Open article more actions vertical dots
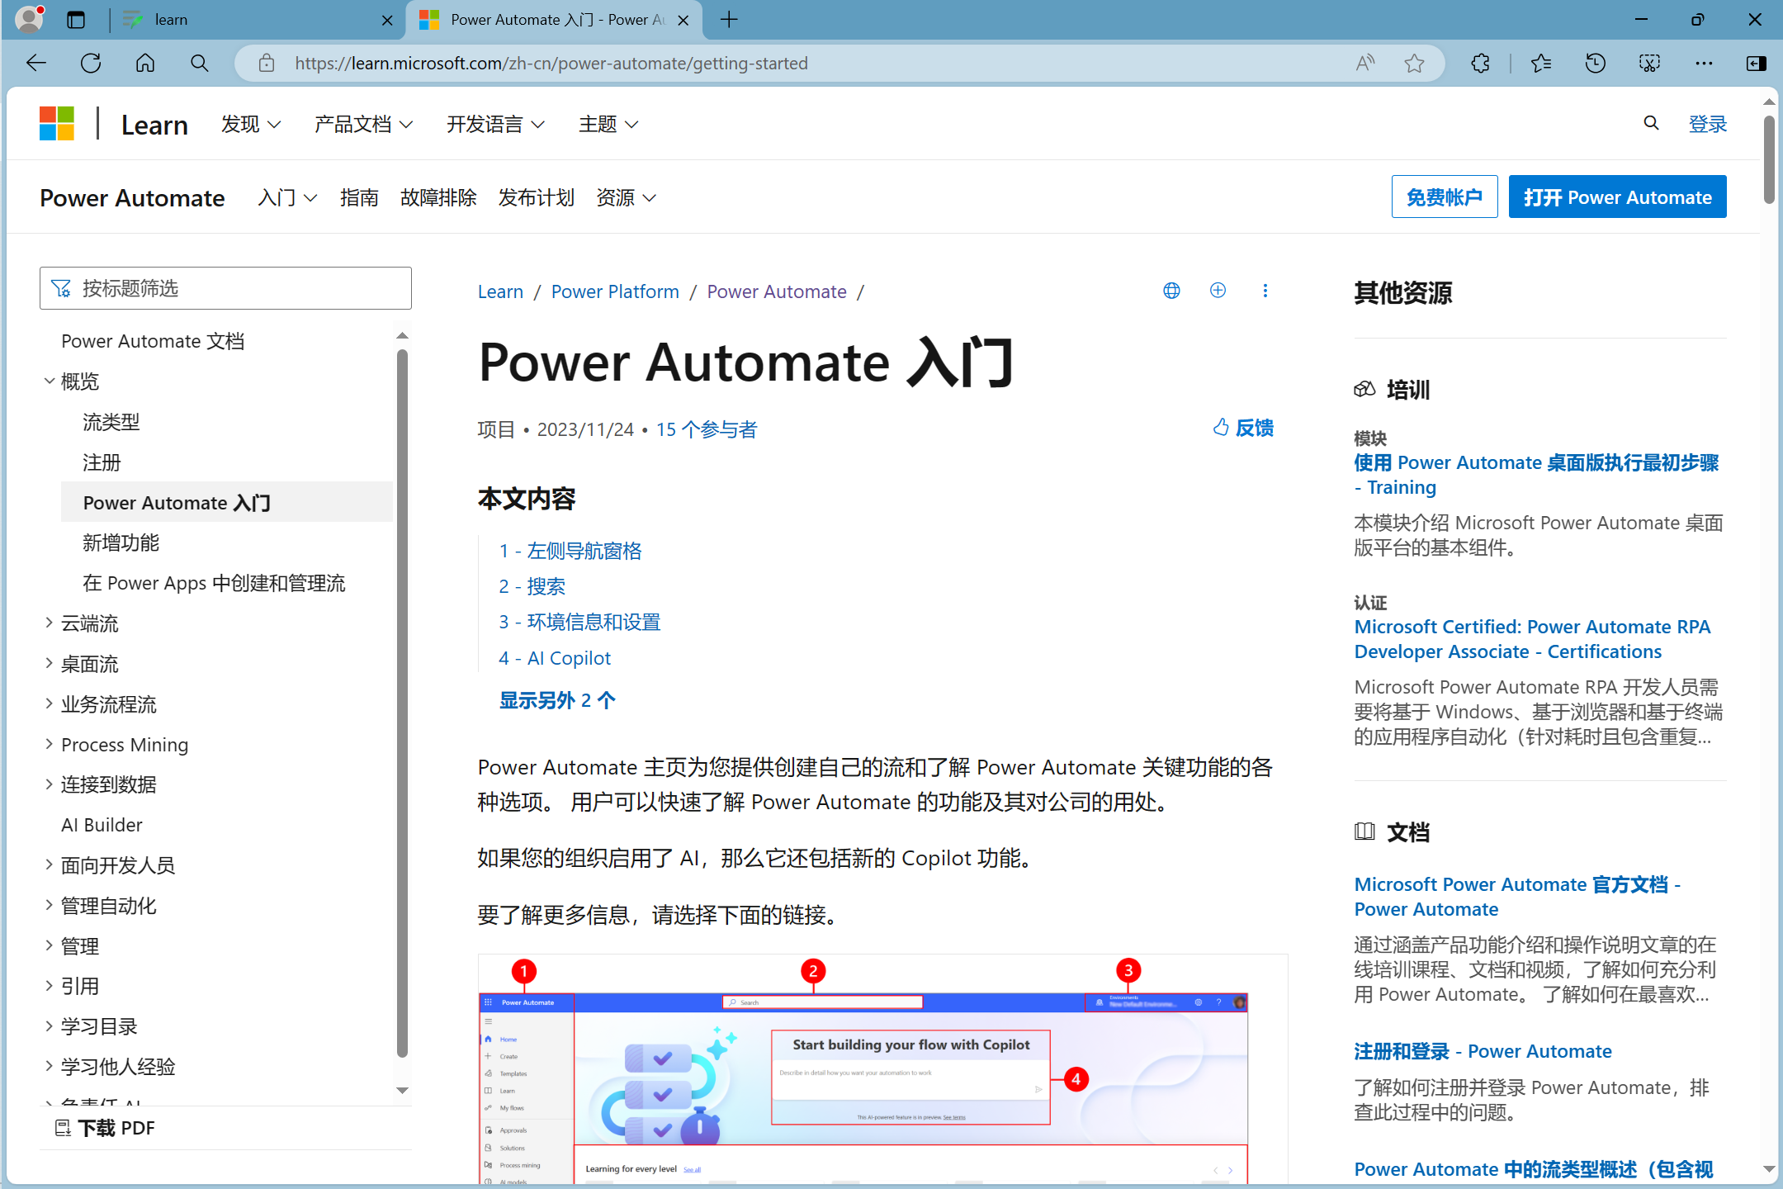The image size is (1783, 1189). [1265, 291]
